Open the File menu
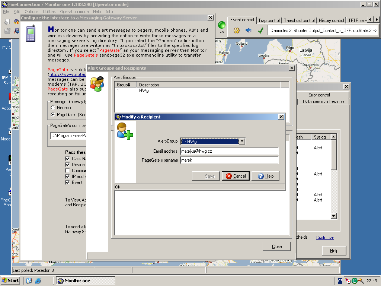381x286 pixels. coord(6,12)
